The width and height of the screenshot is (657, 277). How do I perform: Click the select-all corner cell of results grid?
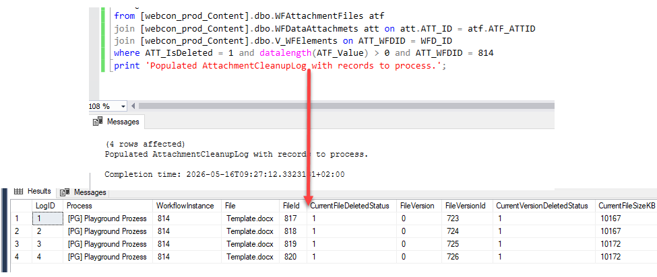point(21,206)
